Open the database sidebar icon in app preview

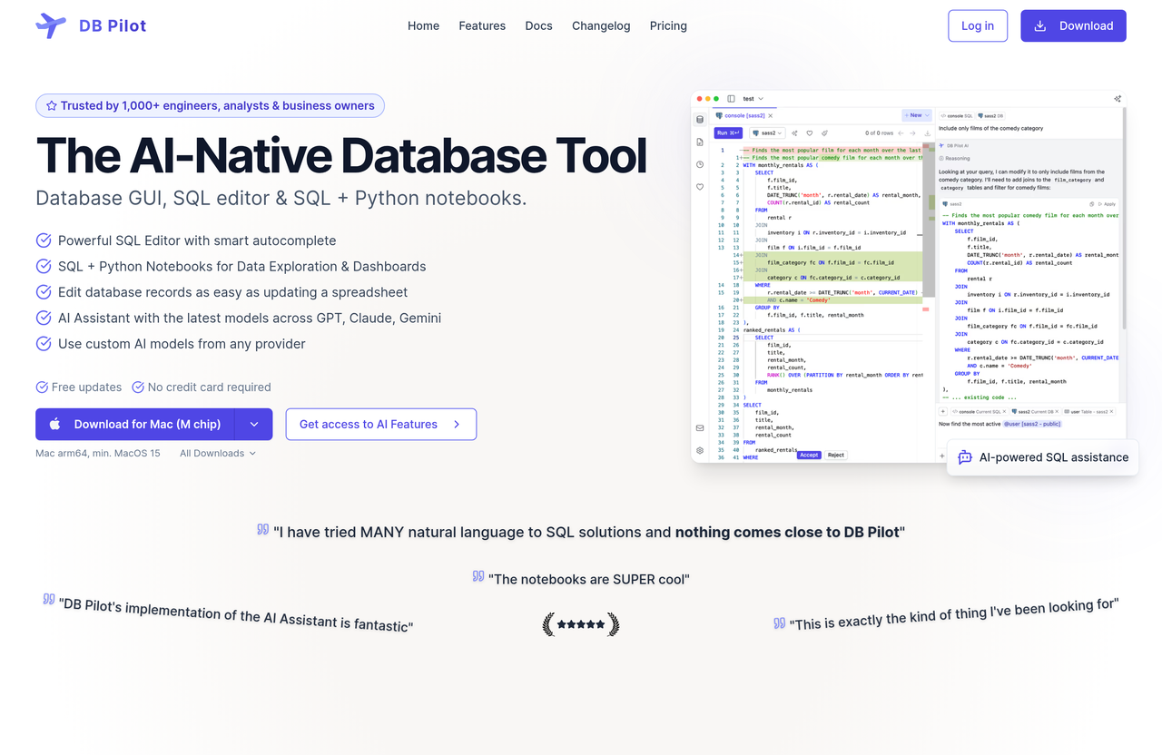coord(700,119)
